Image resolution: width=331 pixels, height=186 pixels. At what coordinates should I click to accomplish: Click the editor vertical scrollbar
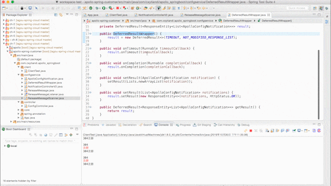point(319,84)
